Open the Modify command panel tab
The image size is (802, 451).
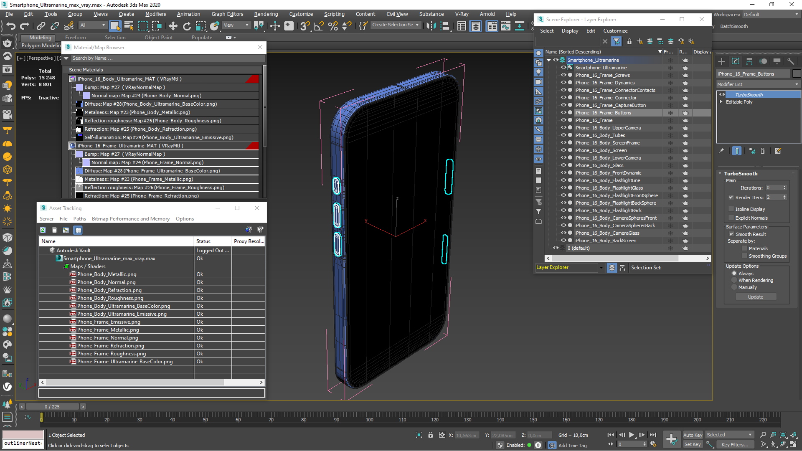coord(736,61)
